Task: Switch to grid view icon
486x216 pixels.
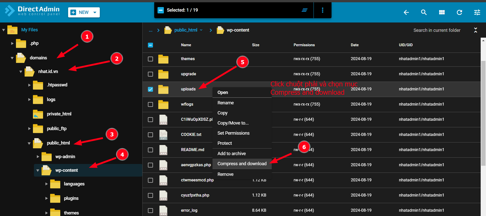Action: (442, 12)
